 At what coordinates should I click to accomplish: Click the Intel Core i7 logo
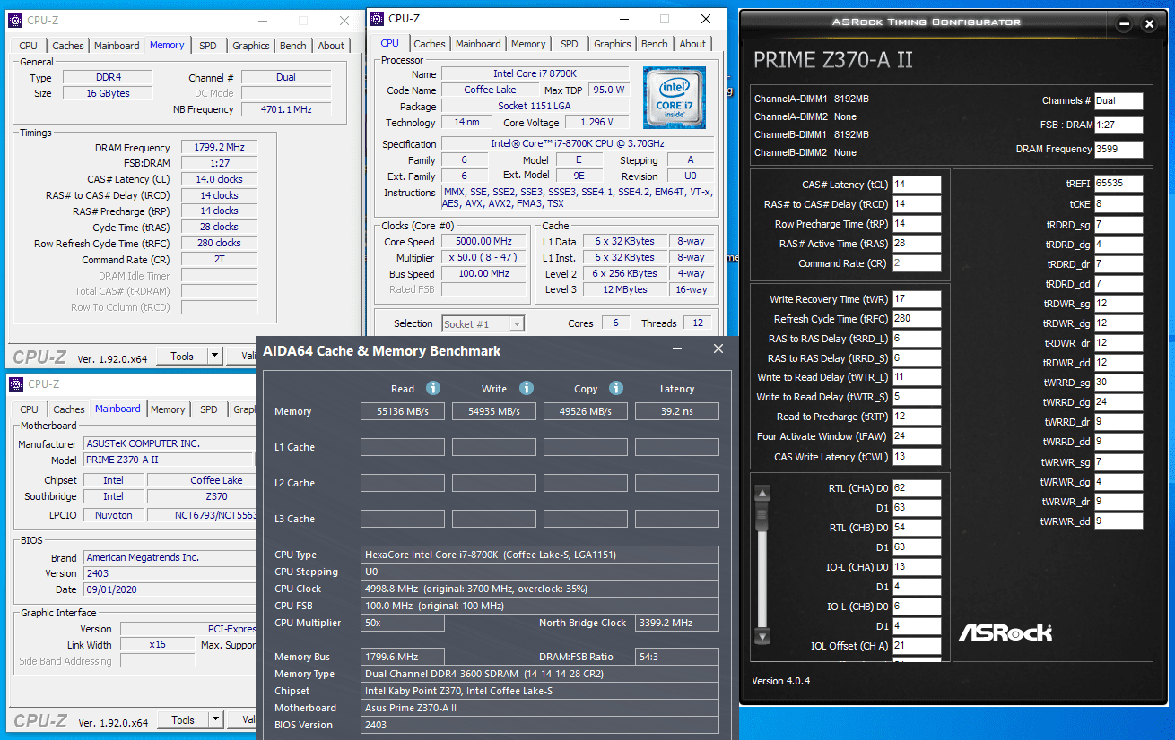click(x=675, y=98)
